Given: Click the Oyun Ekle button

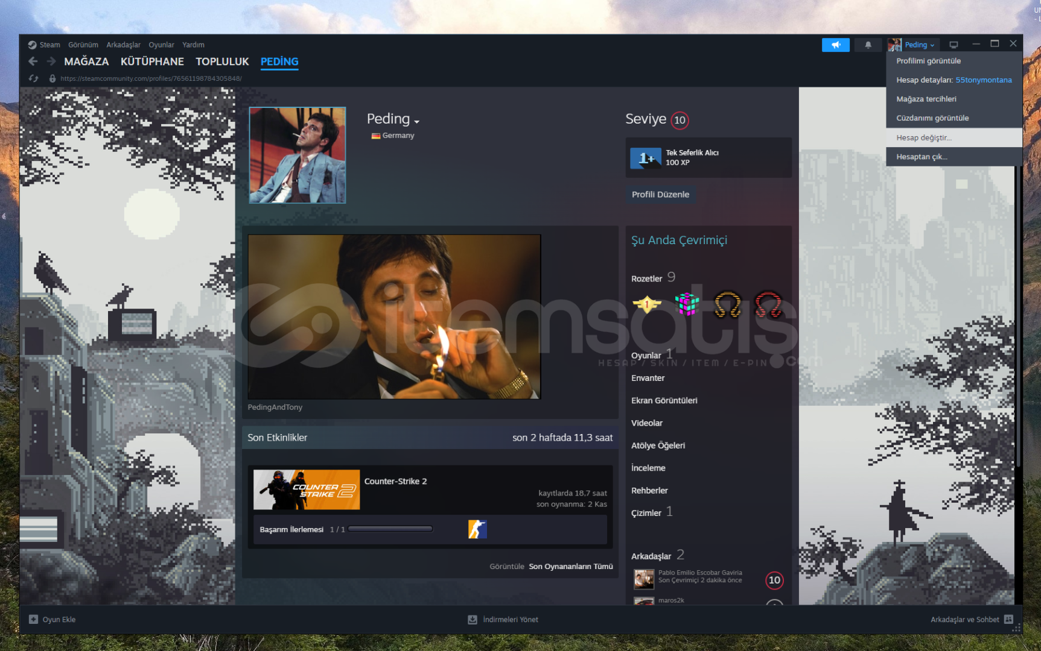Looking at the screenshot, I should click(x=53, y=620).
